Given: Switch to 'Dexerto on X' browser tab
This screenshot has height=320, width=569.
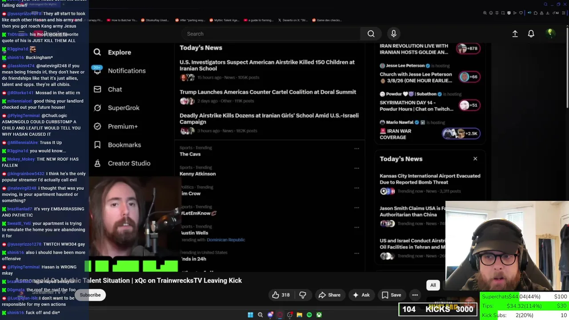Looking at the screenshot, I should pyautogui.click(x=293, y=20).
